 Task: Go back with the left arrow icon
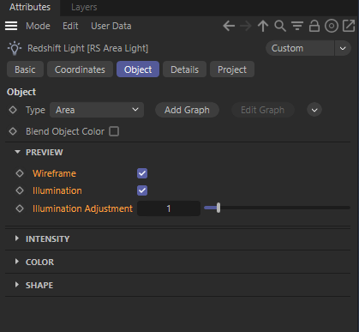click(x=229, y=26)
